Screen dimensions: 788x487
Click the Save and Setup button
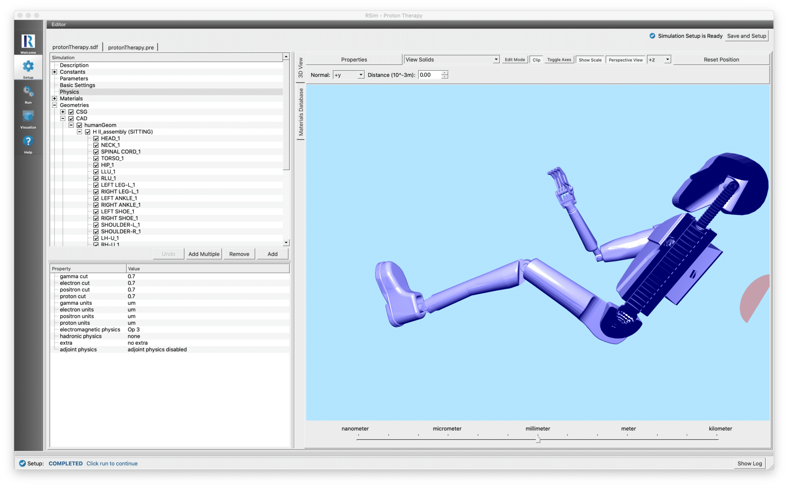[746, 36]
